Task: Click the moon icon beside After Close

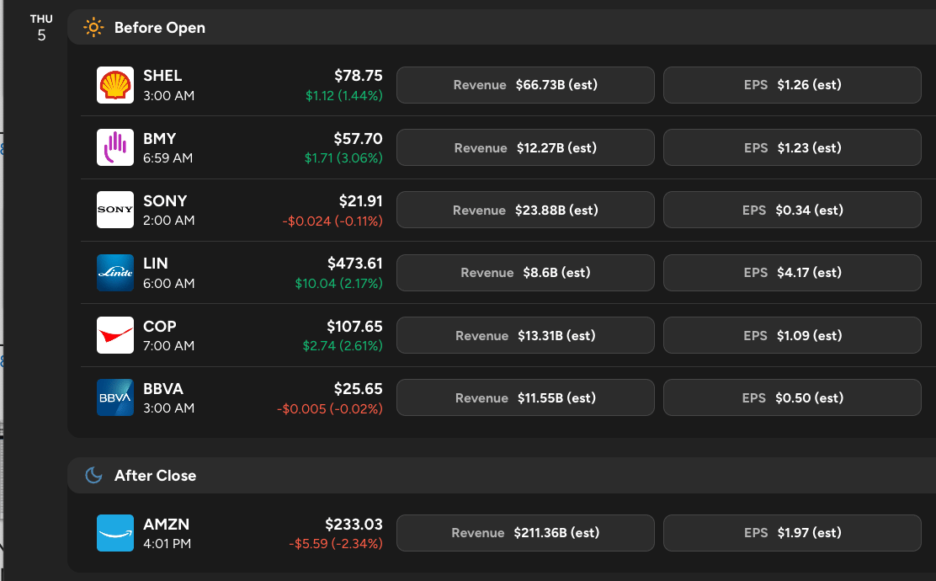Action: 93,475
